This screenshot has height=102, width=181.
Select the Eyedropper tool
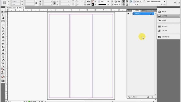[3, 60]
